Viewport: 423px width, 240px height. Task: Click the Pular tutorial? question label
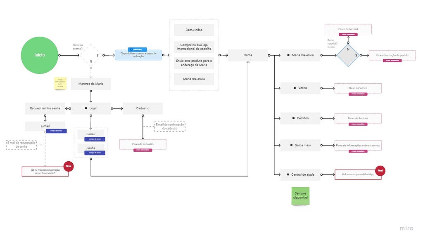(333, 42)
